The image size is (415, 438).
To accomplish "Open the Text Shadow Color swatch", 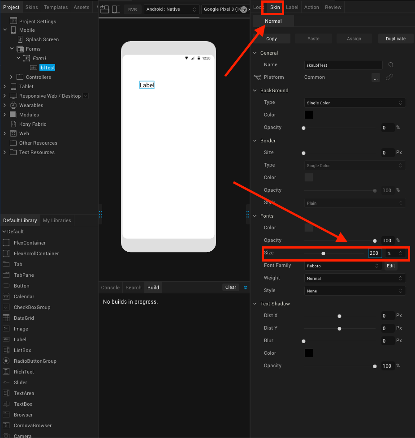I will pyautogui.click(x=308, y=353).
